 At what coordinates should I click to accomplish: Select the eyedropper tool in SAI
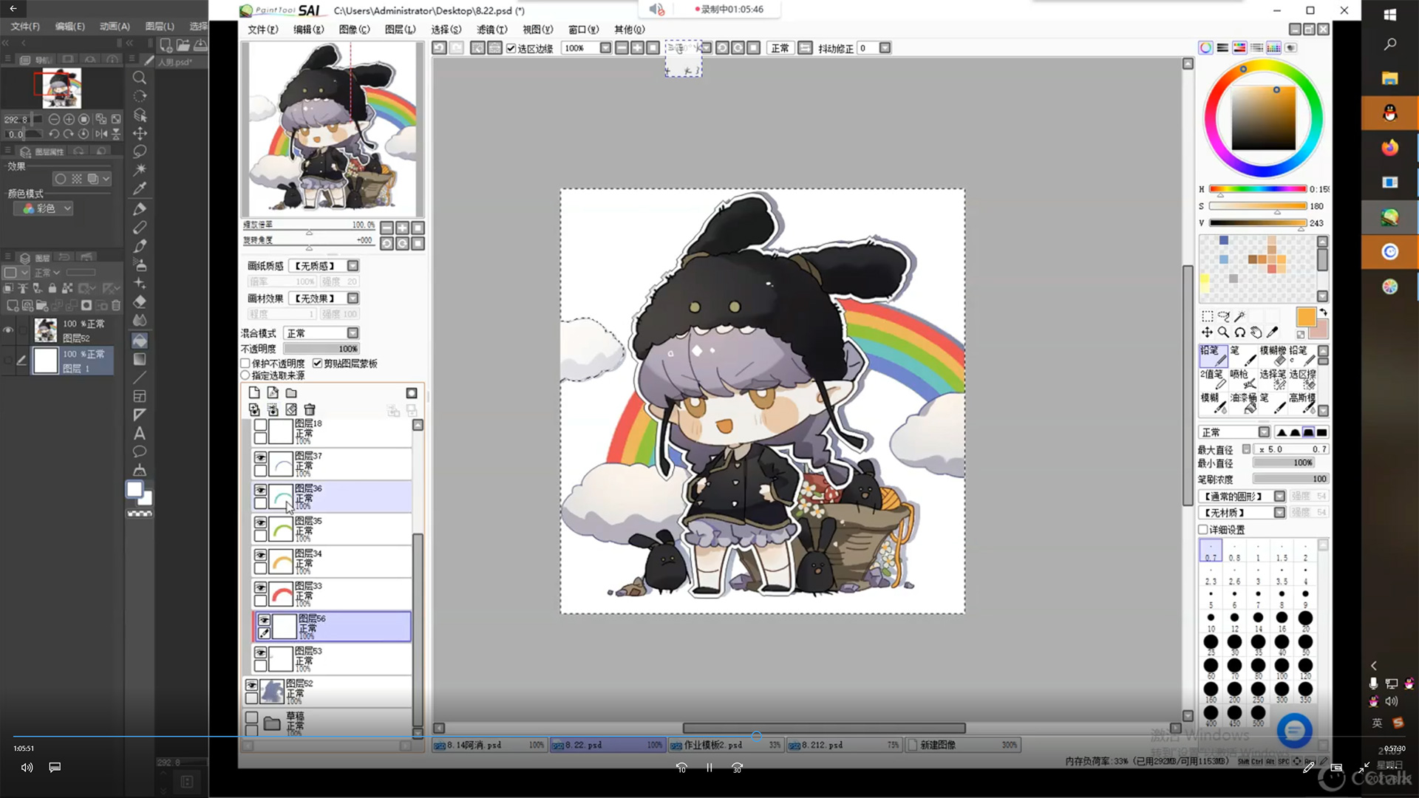pyautogui.click(x=1272, y=332)
